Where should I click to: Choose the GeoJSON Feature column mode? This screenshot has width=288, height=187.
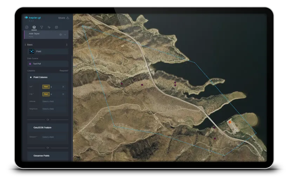tap(48, 128)
